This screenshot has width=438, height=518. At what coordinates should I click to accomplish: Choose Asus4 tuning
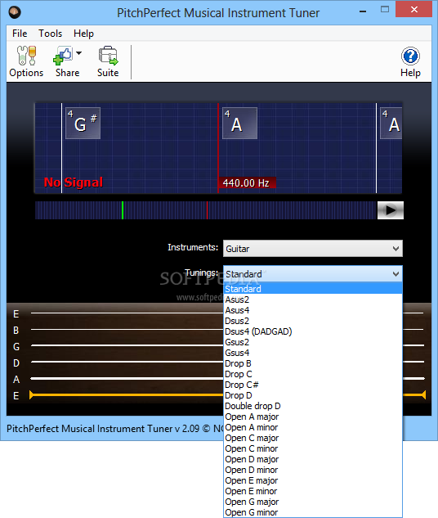(x=313, y=310)
